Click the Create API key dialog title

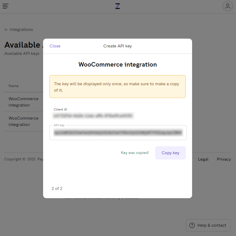pos(117,46)
